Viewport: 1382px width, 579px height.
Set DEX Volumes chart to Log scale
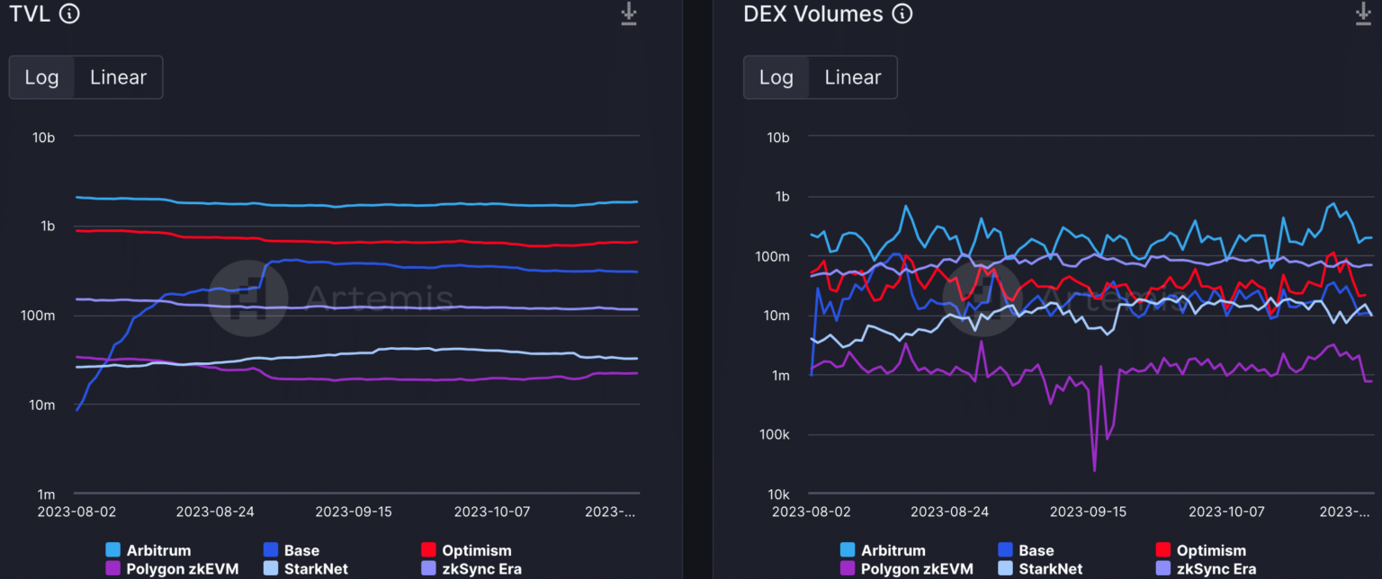776,77
